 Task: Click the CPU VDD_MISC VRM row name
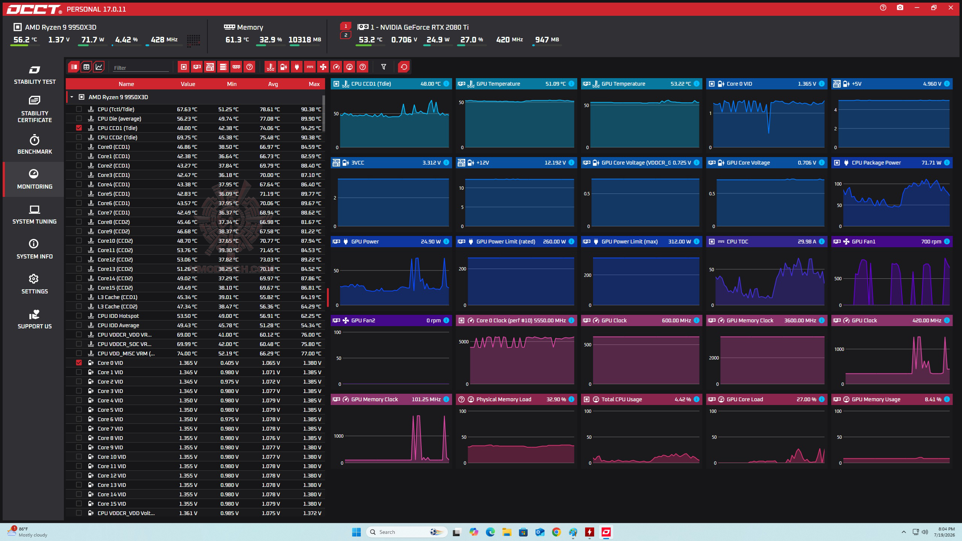[126, 353]
